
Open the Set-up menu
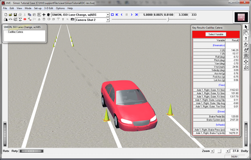(x=38, y=8)
